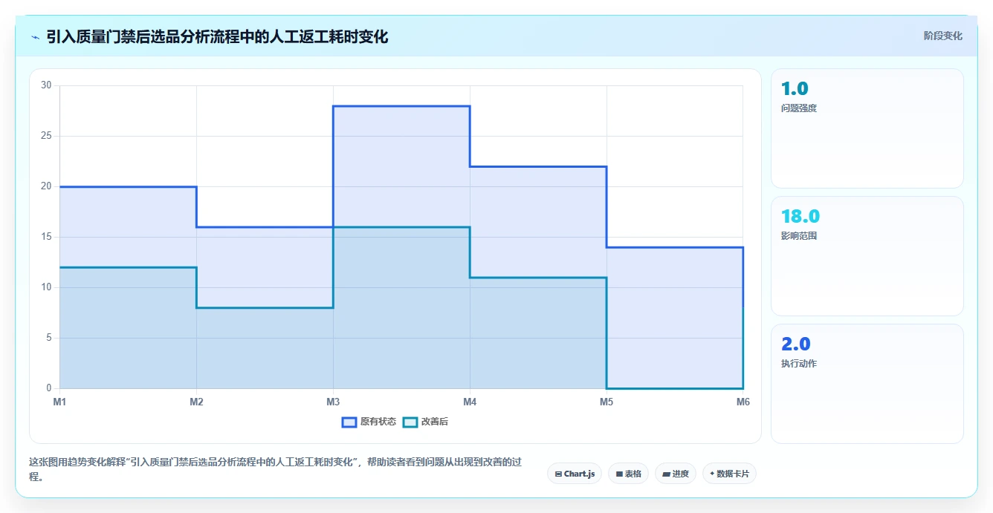Click the 18.0 value text
This screenshot has width=993, height=513.
click(x=800, y=216)
